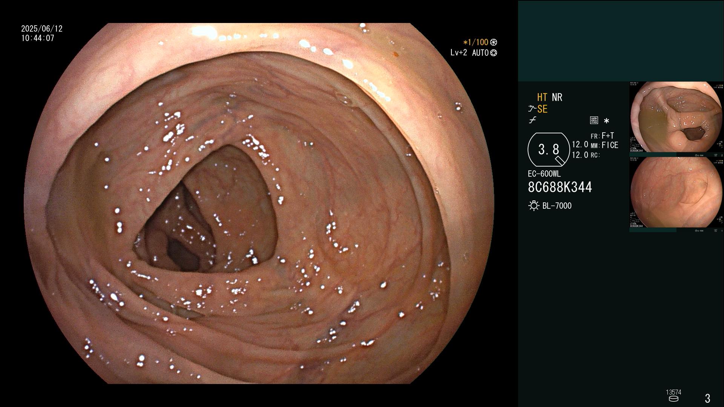
Task: Click the SE structure enhancement label
Action: tap(542, 109)
